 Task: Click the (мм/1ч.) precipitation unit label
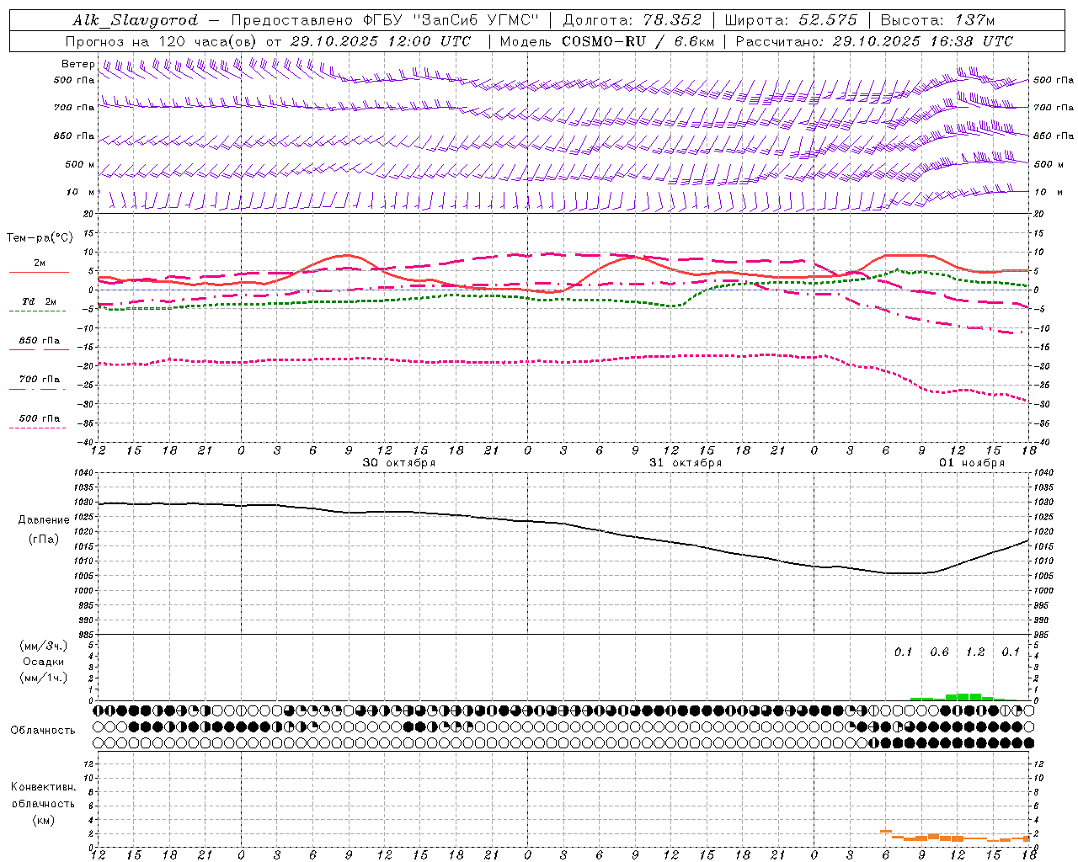click(x=44, y=678)
